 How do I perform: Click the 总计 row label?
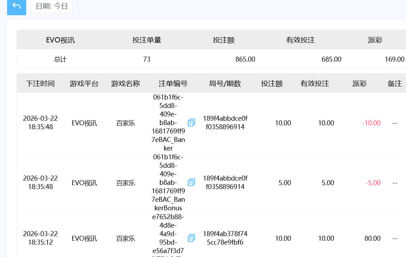point(60,59)
